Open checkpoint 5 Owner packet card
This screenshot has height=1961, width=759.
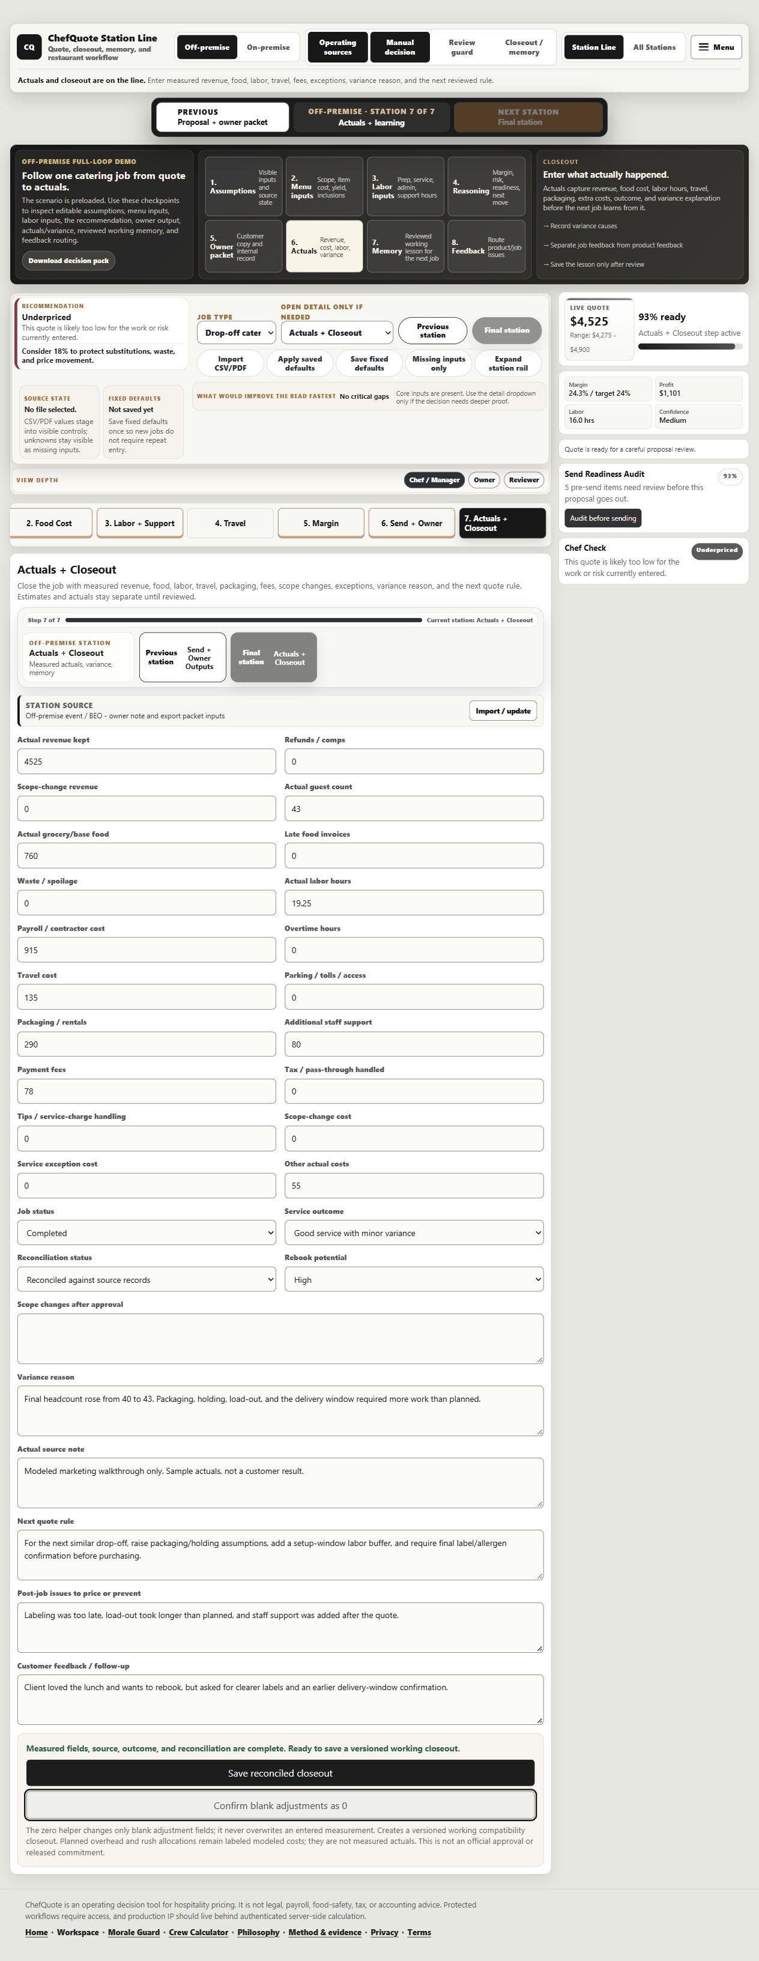pyautogui.click(x=244, y=246)
